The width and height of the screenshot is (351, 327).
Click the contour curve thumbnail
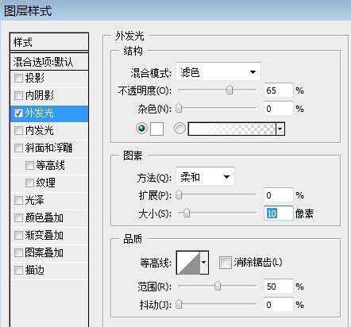[x=188, y=263]
